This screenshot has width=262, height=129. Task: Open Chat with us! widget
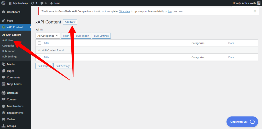tap(242, 122)
